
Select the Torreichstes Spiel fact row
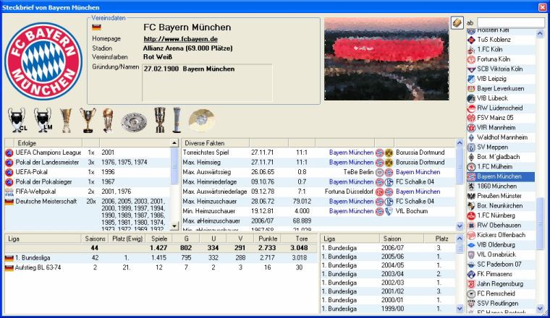pyautogui.click(x=318, y=152)
